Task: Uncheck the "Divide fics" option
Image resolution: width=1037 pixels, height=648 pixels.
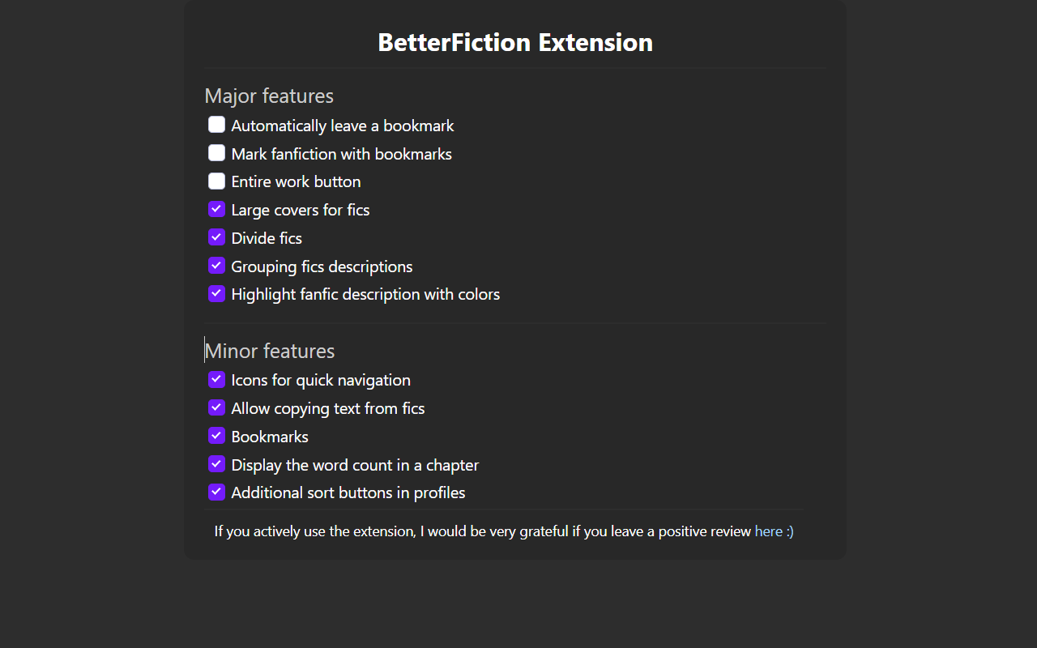Action: (x=216, y=237)
